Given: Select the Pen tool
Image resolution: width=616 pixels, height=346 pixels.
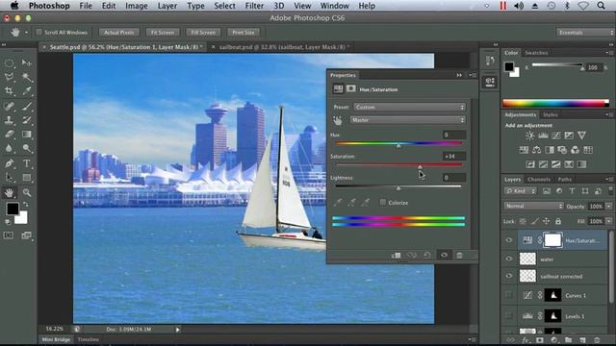Looking at the screenshot, I should pyautogui.click(x=9, y=163).
